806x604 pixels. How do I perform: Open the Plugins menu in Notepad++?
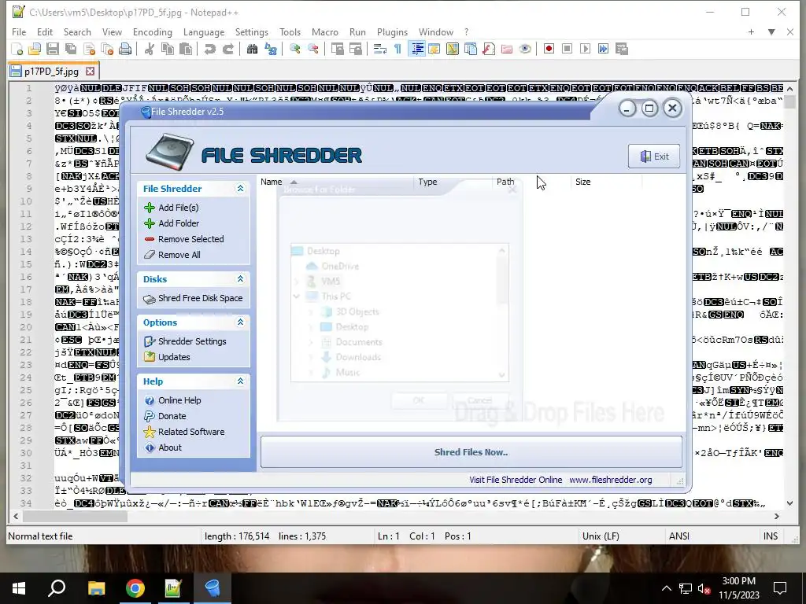(x=392, y=31)
